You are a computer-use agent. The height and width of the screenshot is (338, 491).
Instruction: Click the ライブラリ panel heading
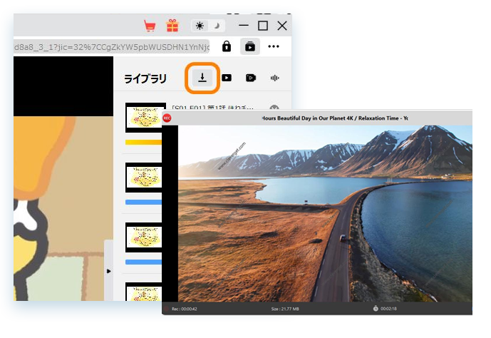[145, 78]
